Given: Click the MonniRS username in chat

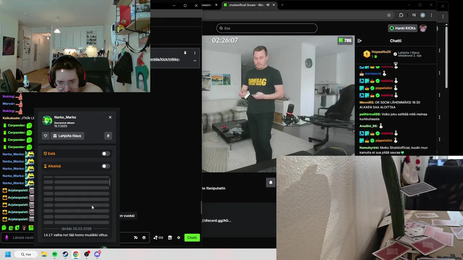Looking at the screenshot, I should pos(366,103).
